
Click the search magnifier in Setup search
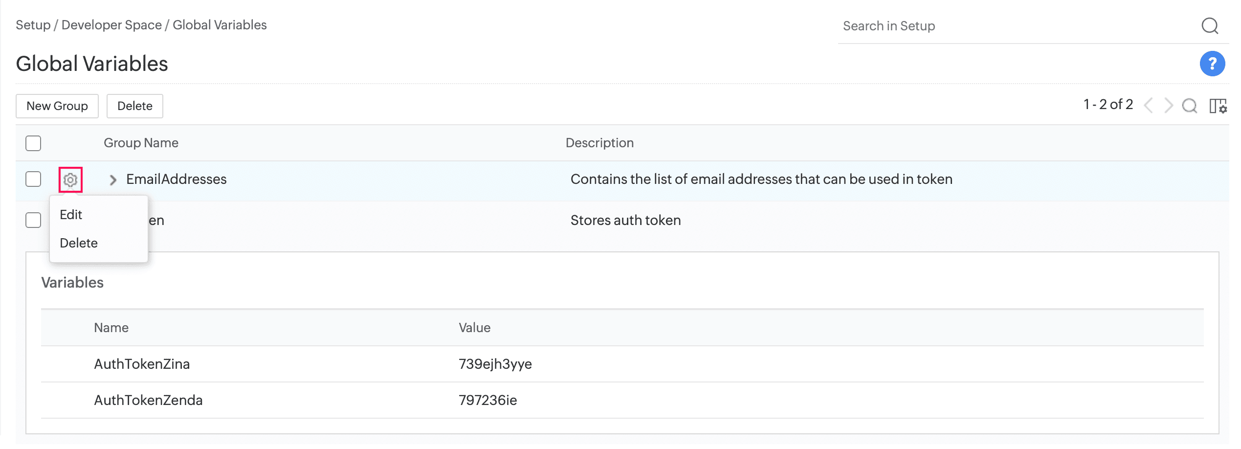pyautogui.click(x=1210, y=26)
